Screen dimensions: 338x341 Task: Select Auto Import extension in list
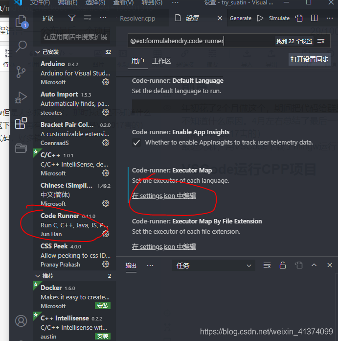(74, 103)
